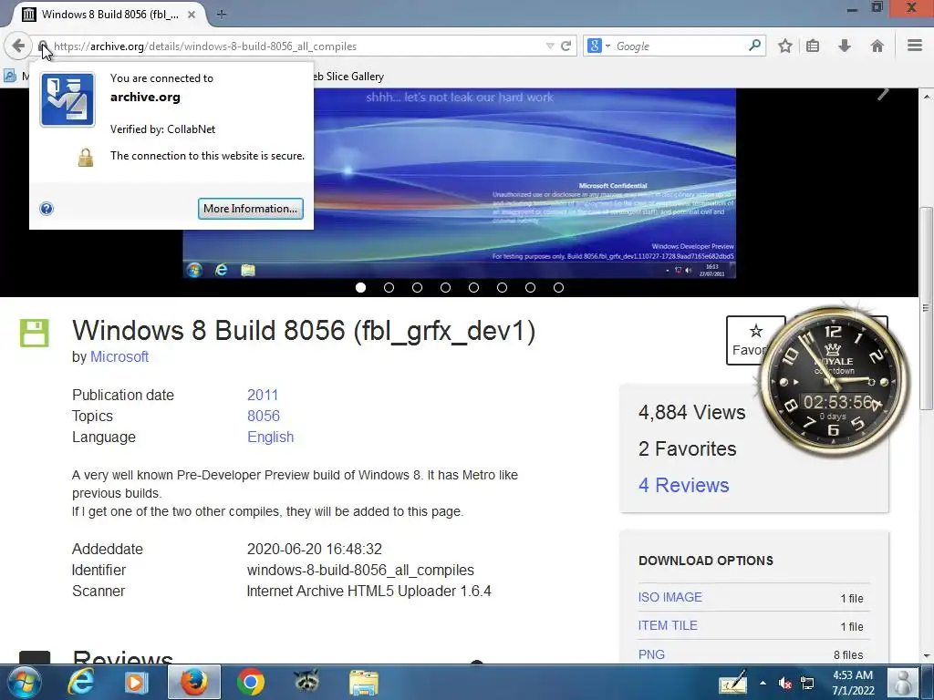This screenshot has width=934, height=700.
Task: Open the 2011 publication date link
Action: [263, 395]
